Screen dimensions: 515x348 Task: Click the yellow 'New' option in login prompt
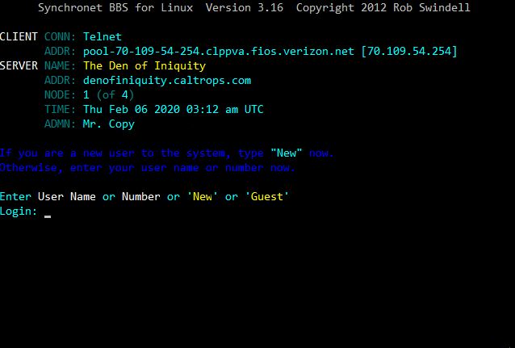203,196
